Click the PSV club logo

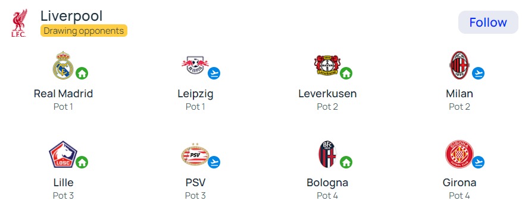click(x=195, y=154)
